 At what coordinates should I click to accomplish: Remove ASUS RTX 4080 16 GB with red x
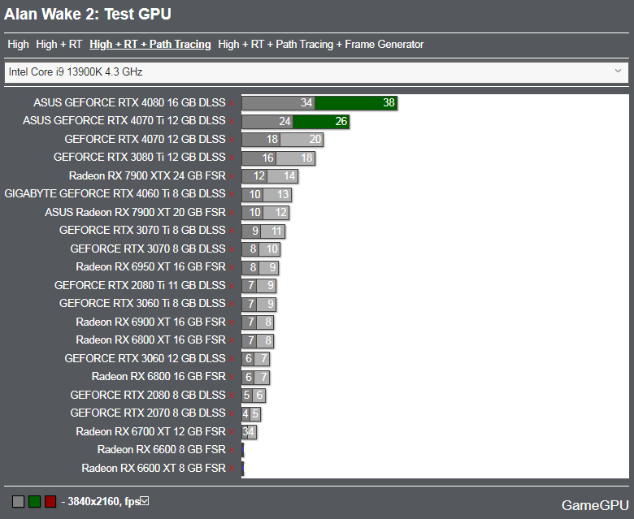(x=232, y=103)
